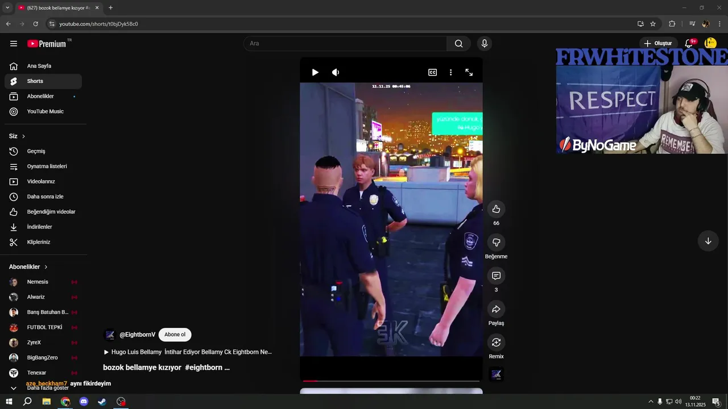Open the account avatar menu
Screen dimensions: 728x409
coord(710,43)
